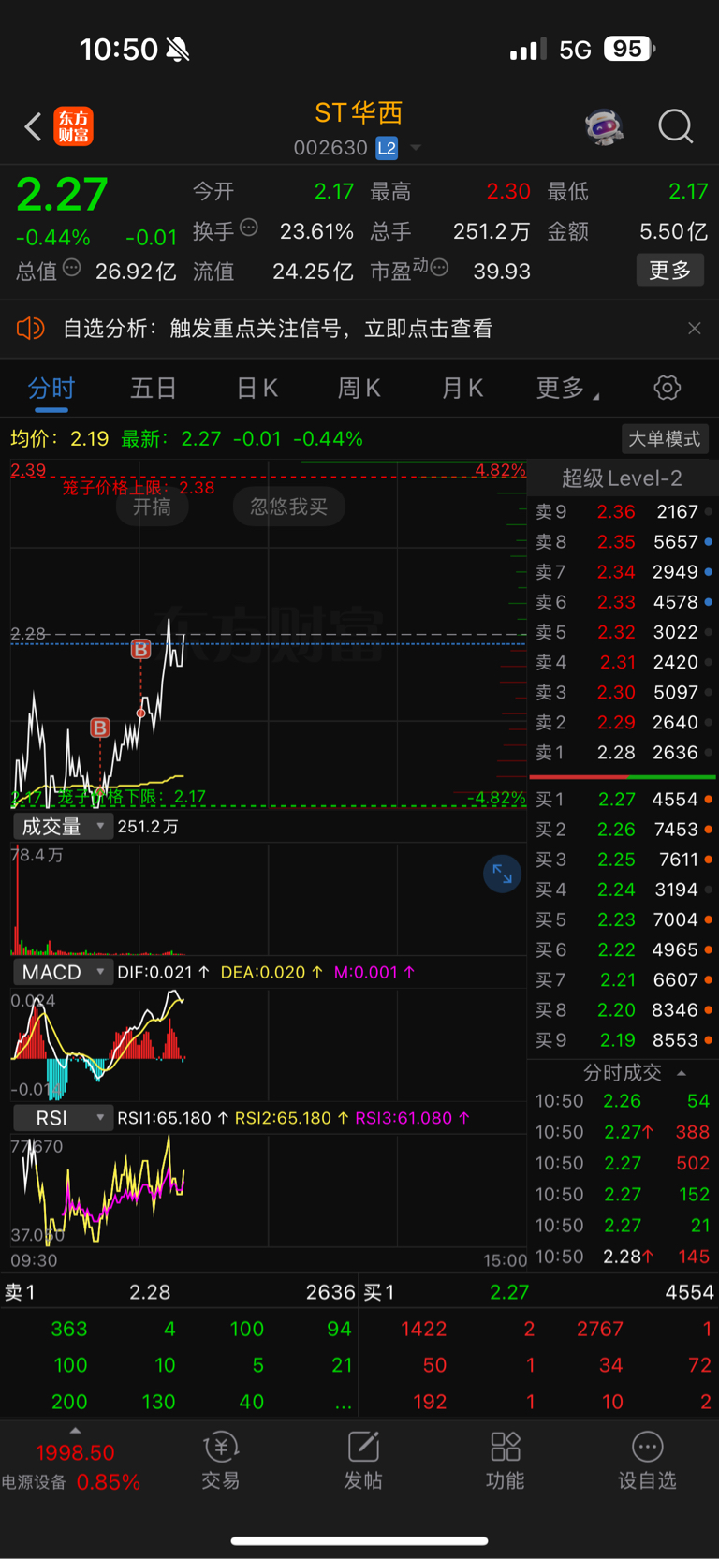Expand the 更多 chart period menu
Viewport: 719px width, 1559px height.
tap(567, 389)
